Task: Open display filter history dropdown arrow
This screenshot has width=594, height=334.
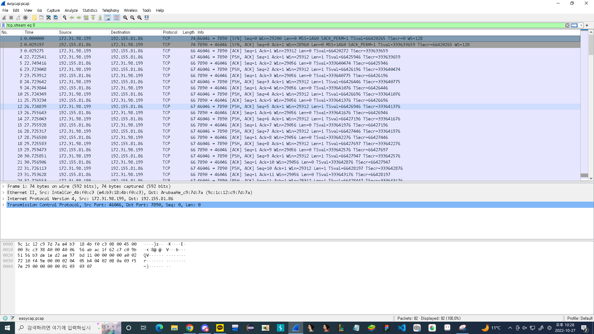Action: click(581, 25)
